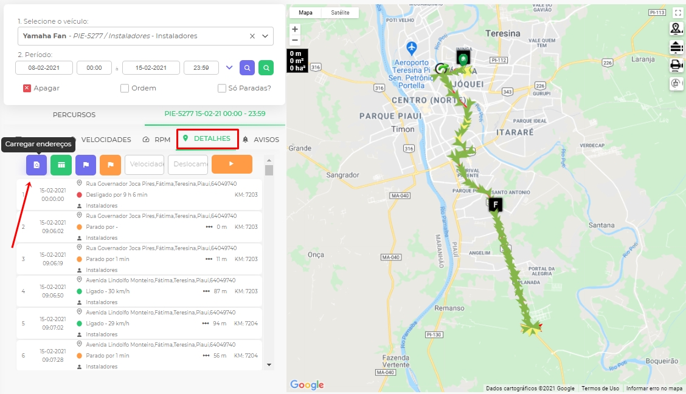Open the DETALHES tab
The height and width of the screenshot is (394, 686).
tap(208, 139)
